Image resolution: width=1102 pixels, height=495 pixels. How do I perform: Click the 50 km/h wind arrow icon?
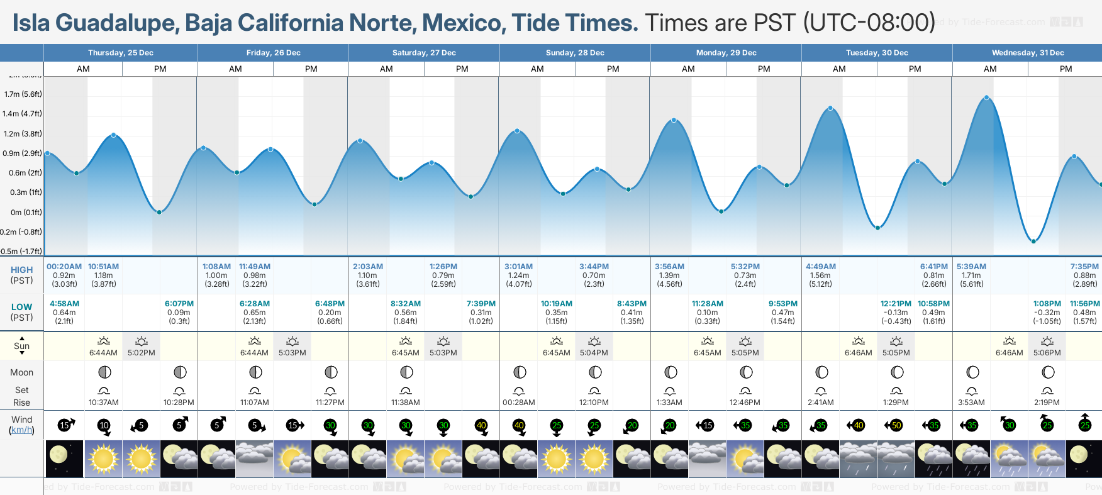896,425
